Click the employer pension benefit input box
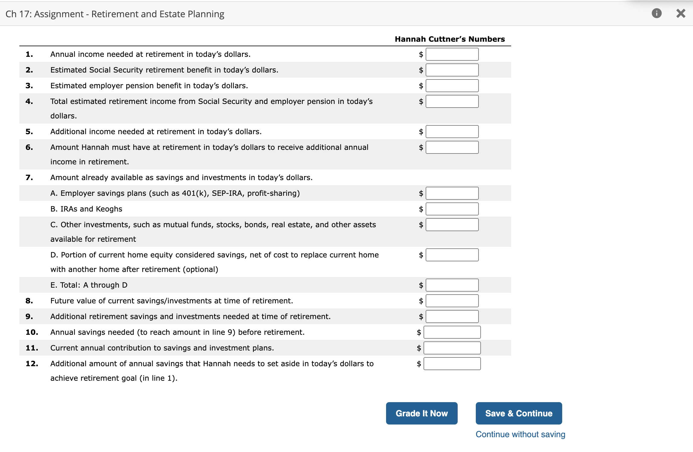693x452 pixels. [x=452, y=86]
